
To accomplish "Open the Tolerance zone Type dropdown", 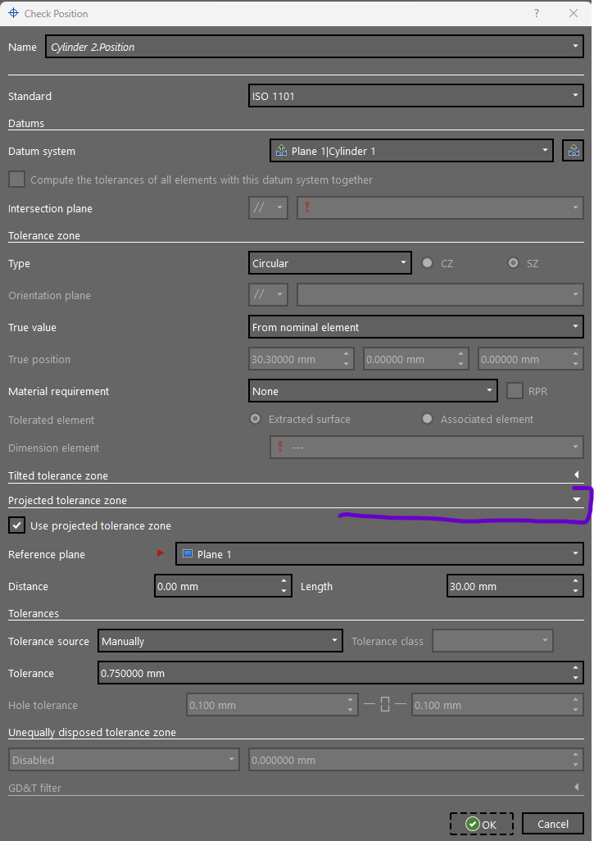I will tap(329, 264).
